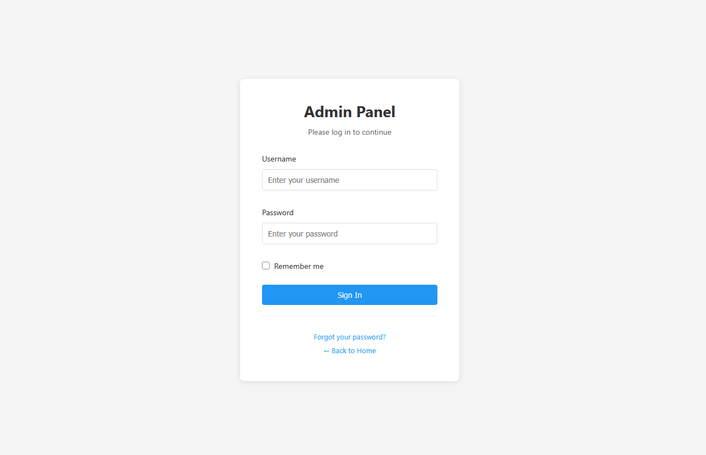Screen dimensions: 706x455
Task: Click the Enter your username placeholder box
Action: [349, 180]
